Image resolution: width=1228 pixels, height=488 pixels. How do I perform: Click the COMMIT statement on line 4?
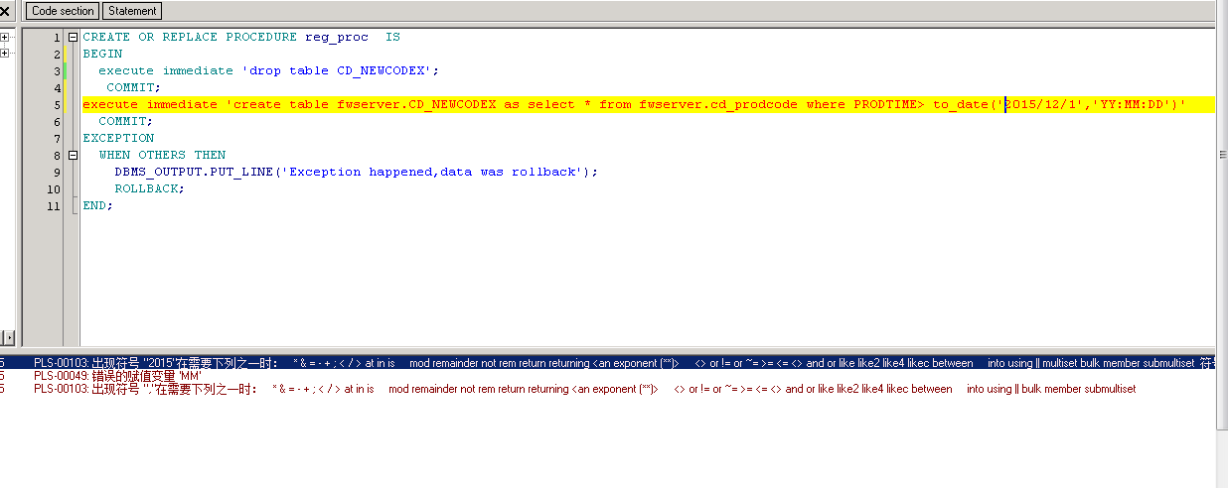pyautogui.click(x=133, y=88)
